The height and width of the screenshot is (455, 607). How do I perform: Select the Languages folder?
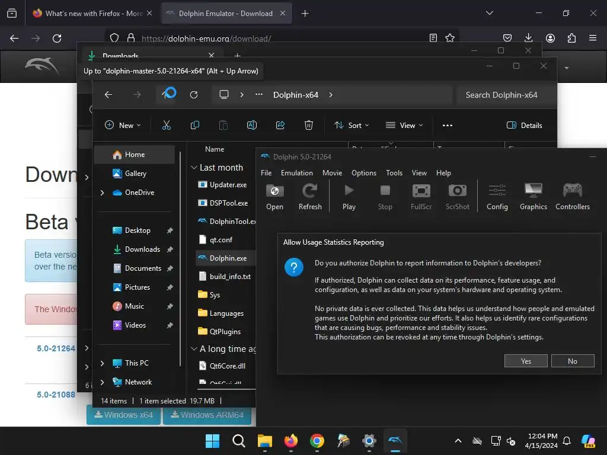pos(226,313)
